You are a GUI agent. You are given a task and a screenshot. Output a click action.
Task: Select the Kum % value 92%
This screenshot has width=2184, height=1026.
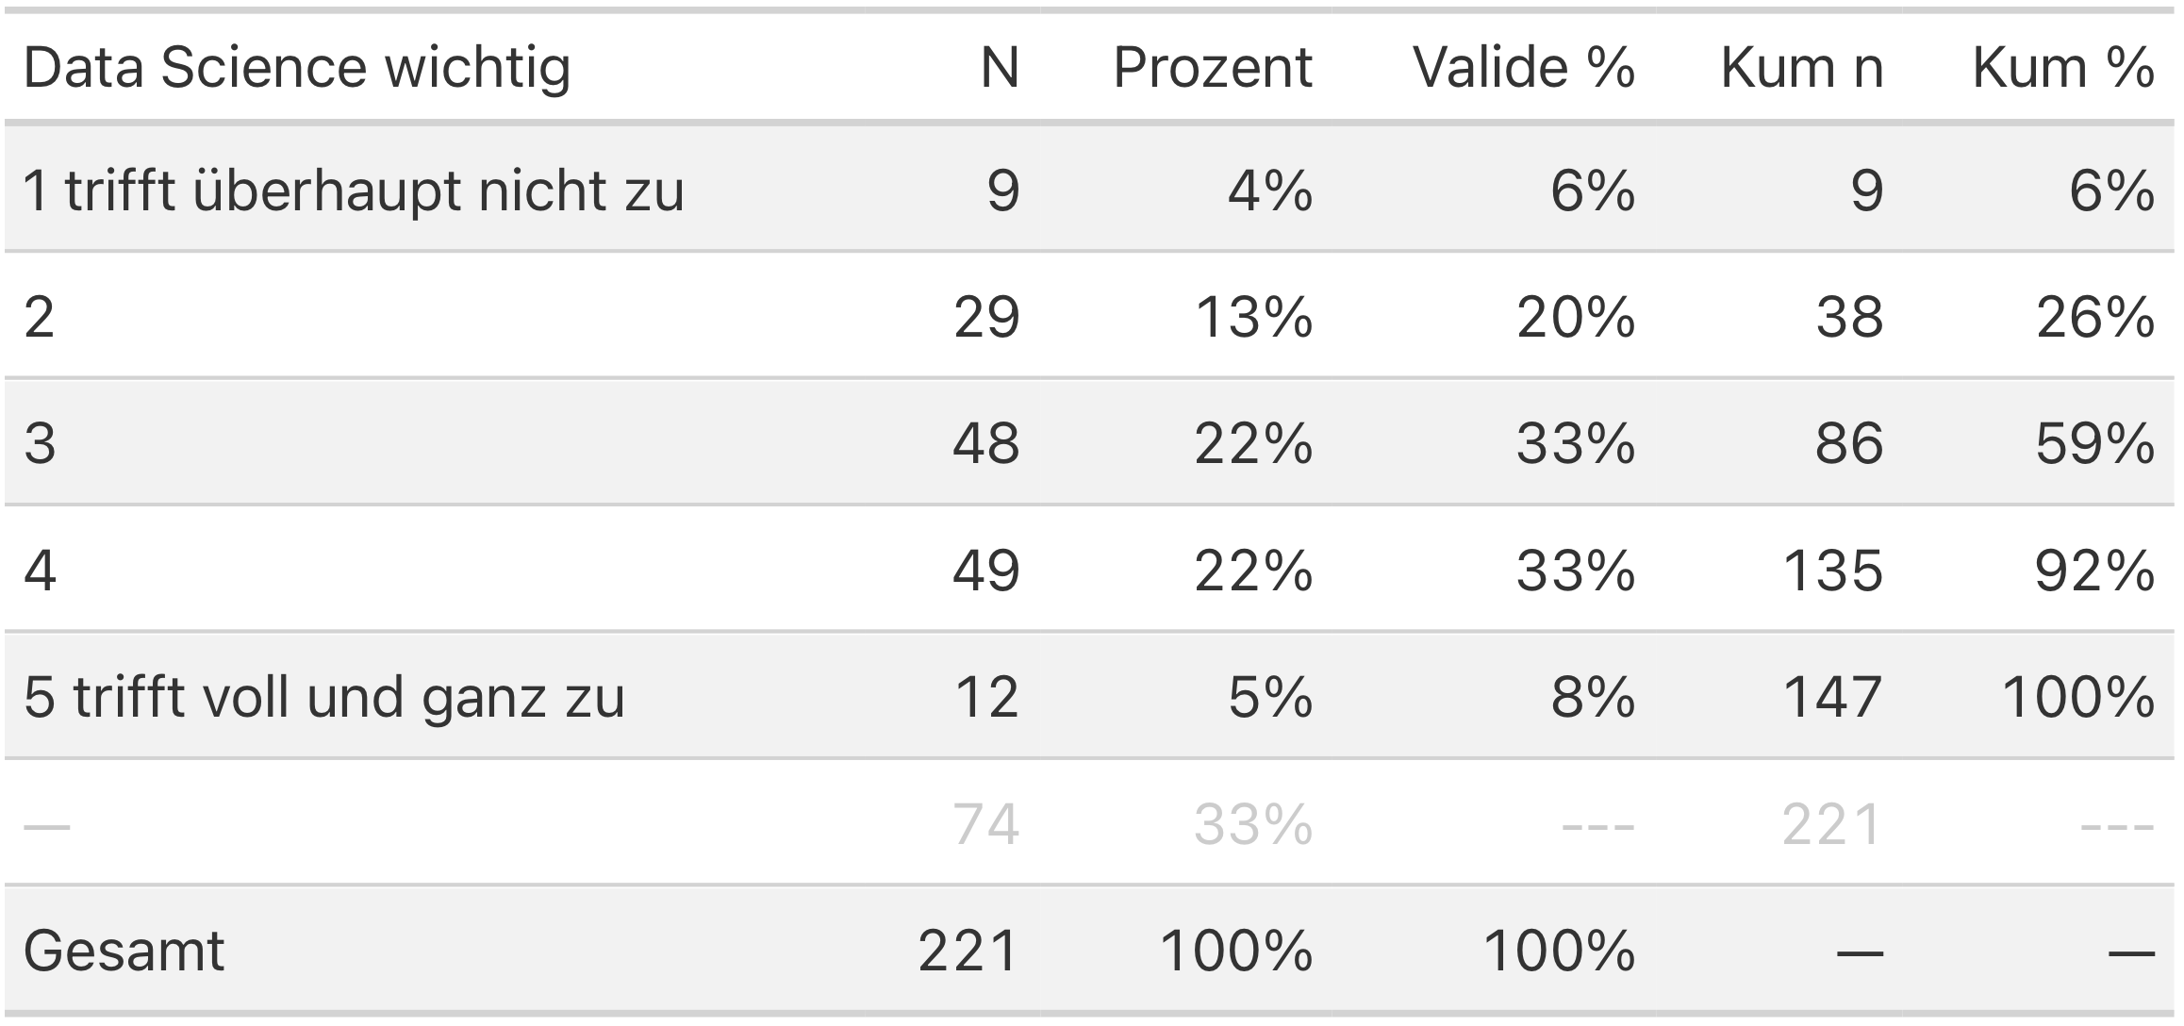(2094, 571)
